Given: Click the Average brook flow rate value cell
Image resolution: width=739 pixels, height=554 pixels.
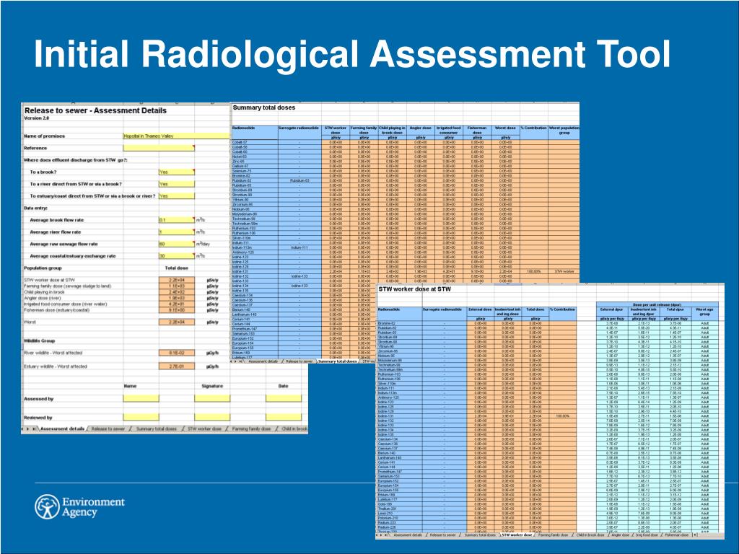Looking at the screenshot, I should [x=176, y=220].
